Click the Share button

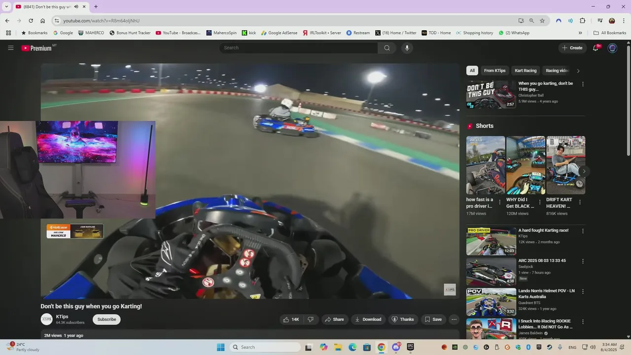[335, 319]
